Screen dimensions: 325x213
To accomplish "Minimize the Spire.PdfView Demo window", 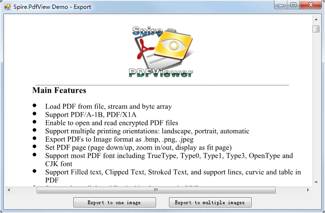I will pyautogui.click(x=281, y=5).
